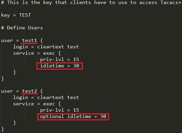Click test2's 'login = cleartext test' line
The image size is (182, 133).
pyautogui.click(x=46, y=97)
